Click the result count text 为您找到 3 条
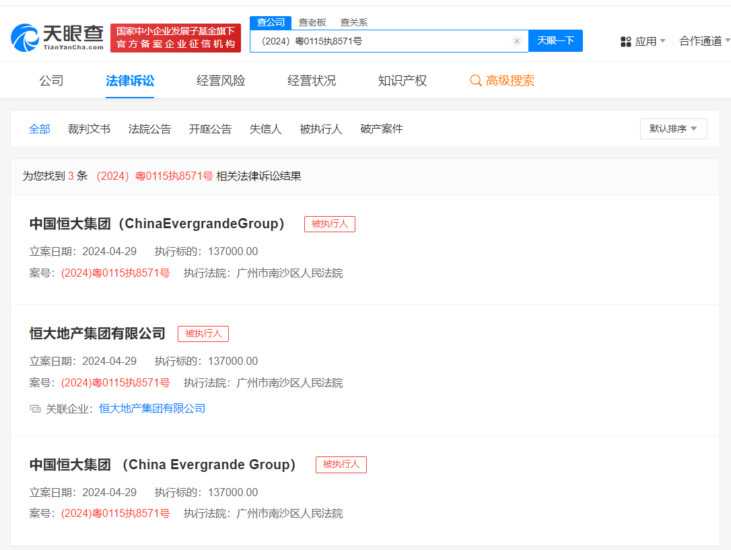The width and height of the screenshot is (731, 550). tap(55, 176)
